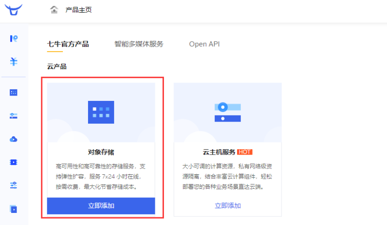Open object storage grid icon in sidebar
The width and height of the screenshot is (387, 225).
pyautogui.click(x=14, y=92)
